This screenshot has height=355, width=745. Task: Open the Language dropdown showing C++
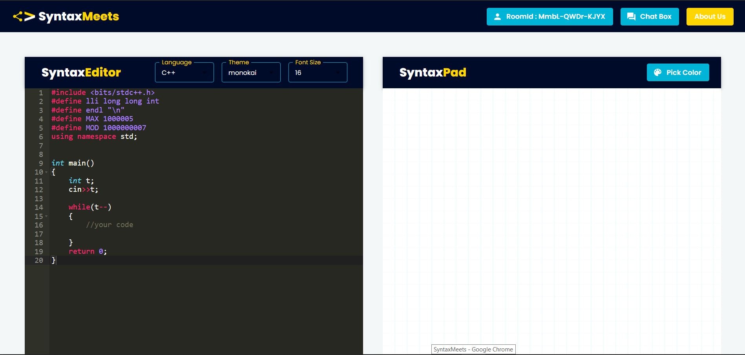[x=184, y=72]
